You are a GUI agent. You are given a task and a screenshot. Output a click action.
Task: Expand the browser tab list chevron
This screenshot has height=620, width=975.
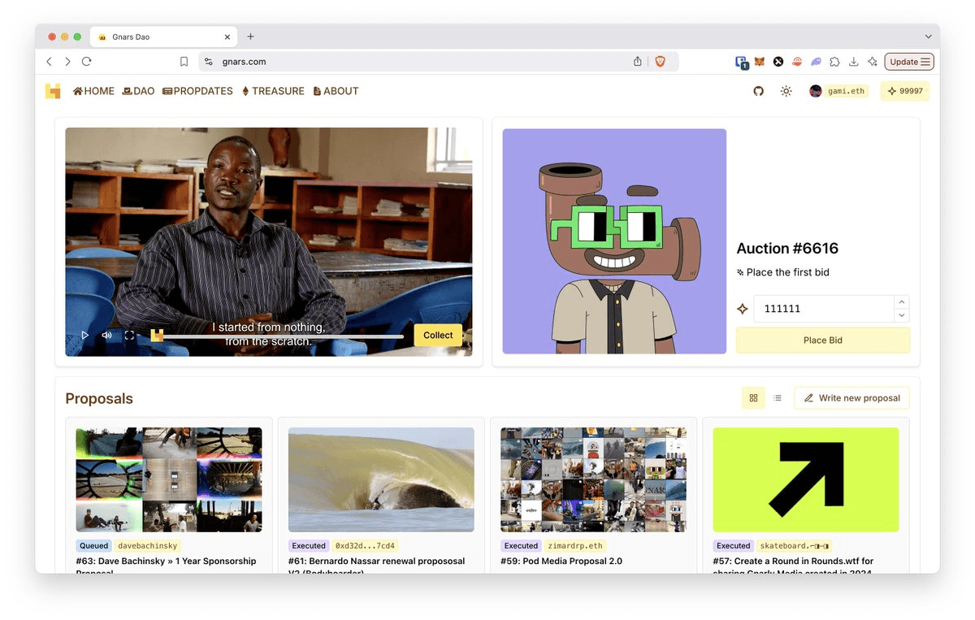click(x=928, y=37)
